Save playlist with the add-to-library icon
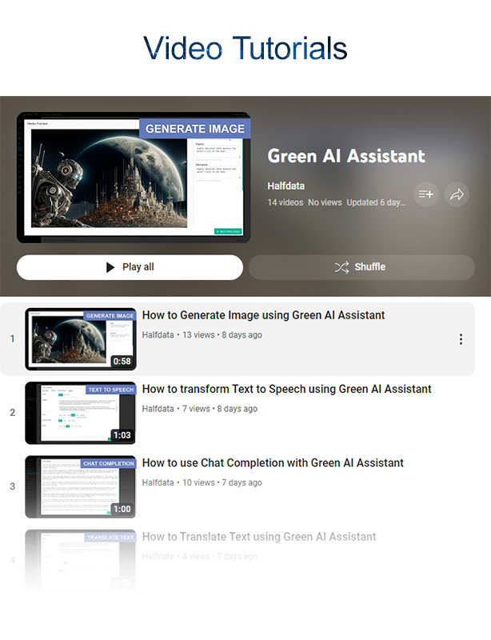 click(426, 194)
